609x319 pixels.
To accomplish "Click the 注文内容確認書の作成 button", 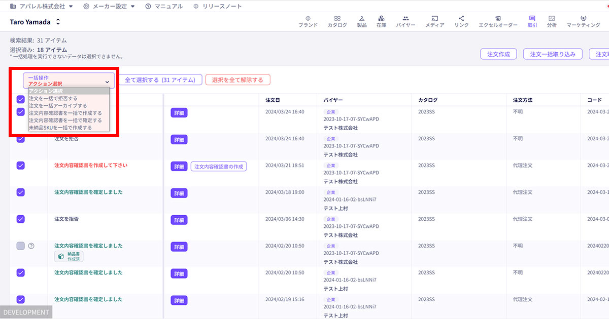I will click(x=219, y=167).
